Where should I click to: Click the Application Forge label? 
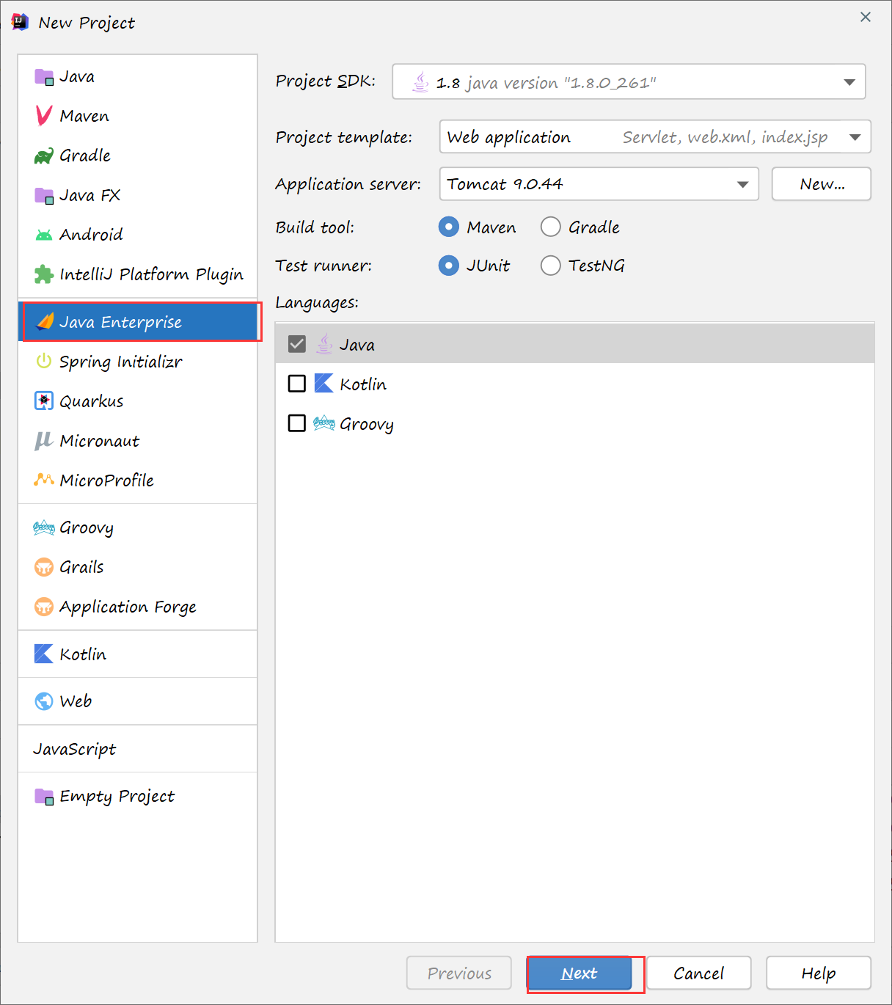coord(128,607)
